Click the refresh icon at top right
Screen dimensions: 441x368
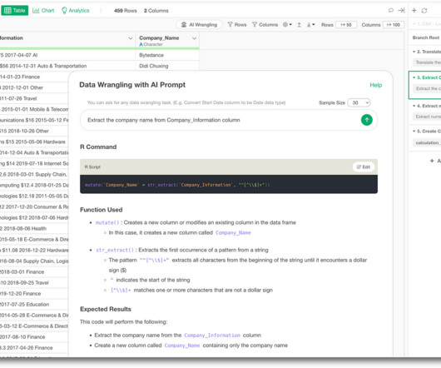424,11
